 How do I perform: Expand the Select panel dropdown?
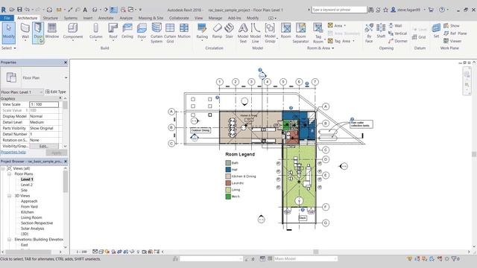coord(8,48)
